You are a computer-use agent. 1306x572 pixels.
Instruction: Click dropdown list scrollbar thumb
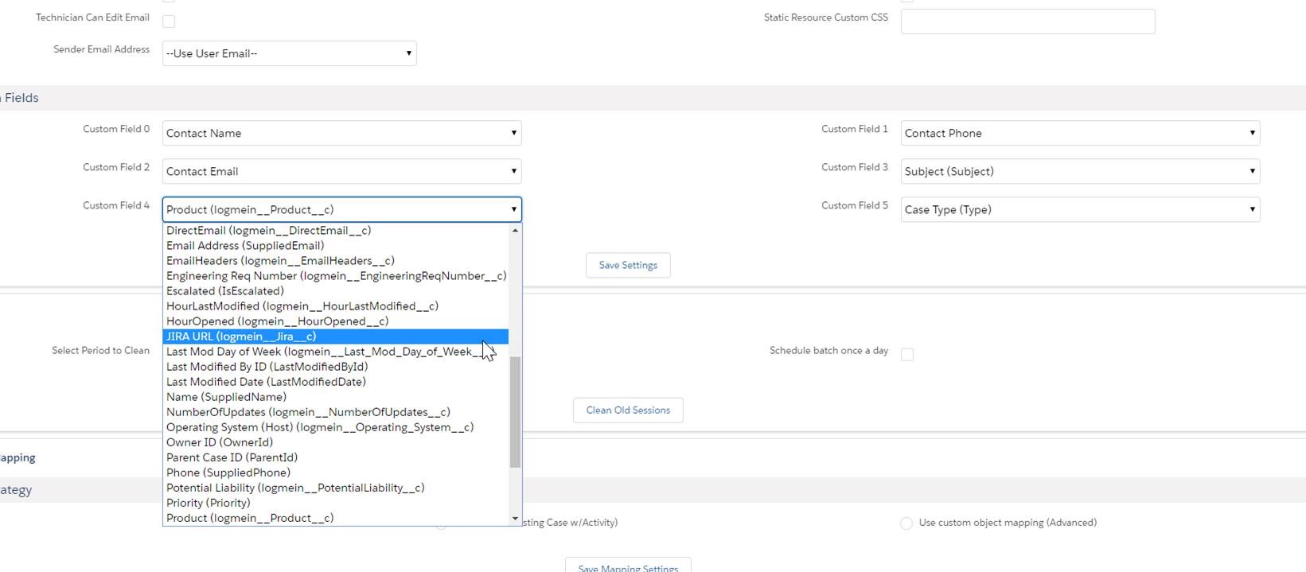(515, 412)
